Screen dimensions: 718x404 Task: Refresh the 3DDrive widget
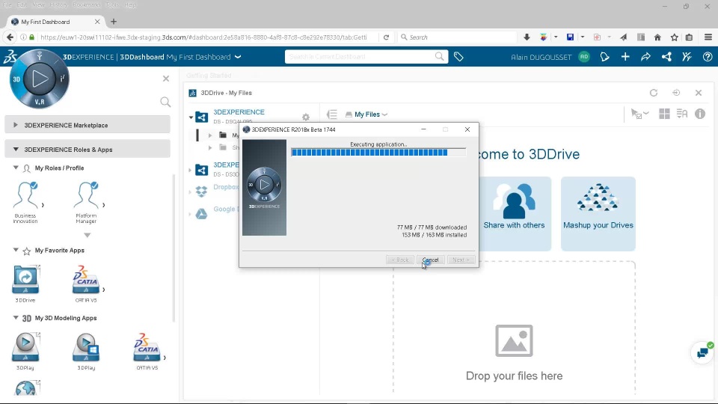[x=654, y=93]
